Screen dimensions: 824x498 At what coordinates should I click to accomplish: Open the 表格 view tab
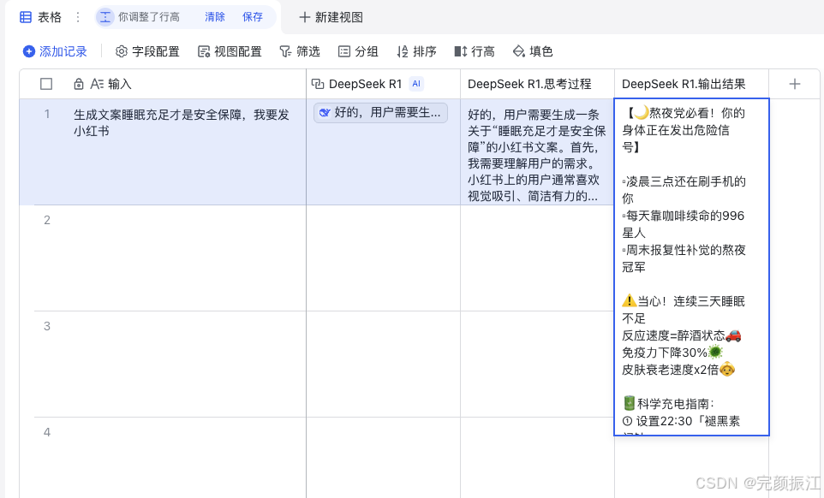[x=40, y=17]
